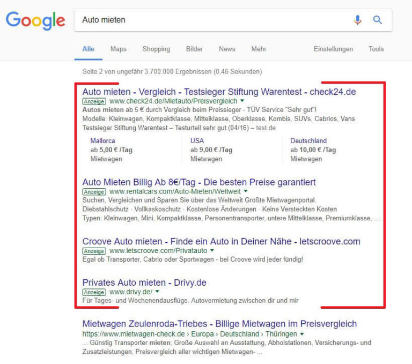Switch to the News tab

(227, 49)
